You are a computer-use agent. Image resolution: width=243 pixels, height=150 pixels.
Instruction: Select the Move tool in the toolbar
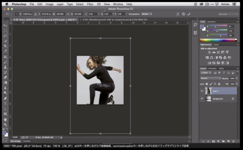click(5, 26)
